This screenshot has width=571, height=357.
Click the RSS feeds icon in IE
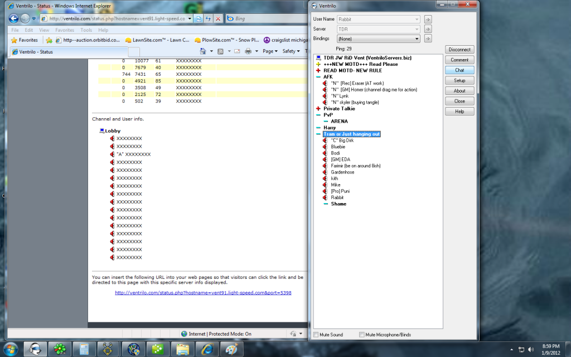220,51
